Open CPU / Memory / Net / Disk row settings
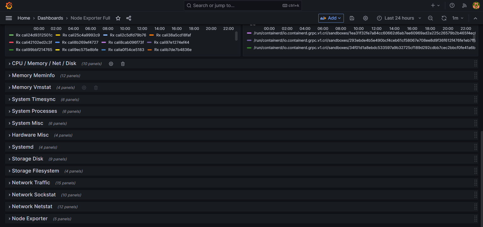483x227 pixels. coord(111,64)
